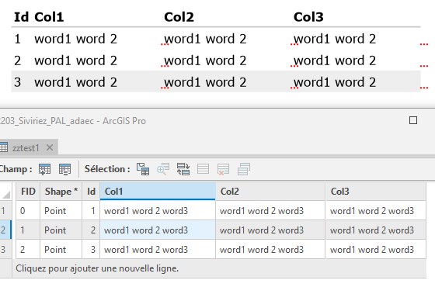Click the Calculate Field icon next to Champ
435x287 pixels.
tap(65, 169)
